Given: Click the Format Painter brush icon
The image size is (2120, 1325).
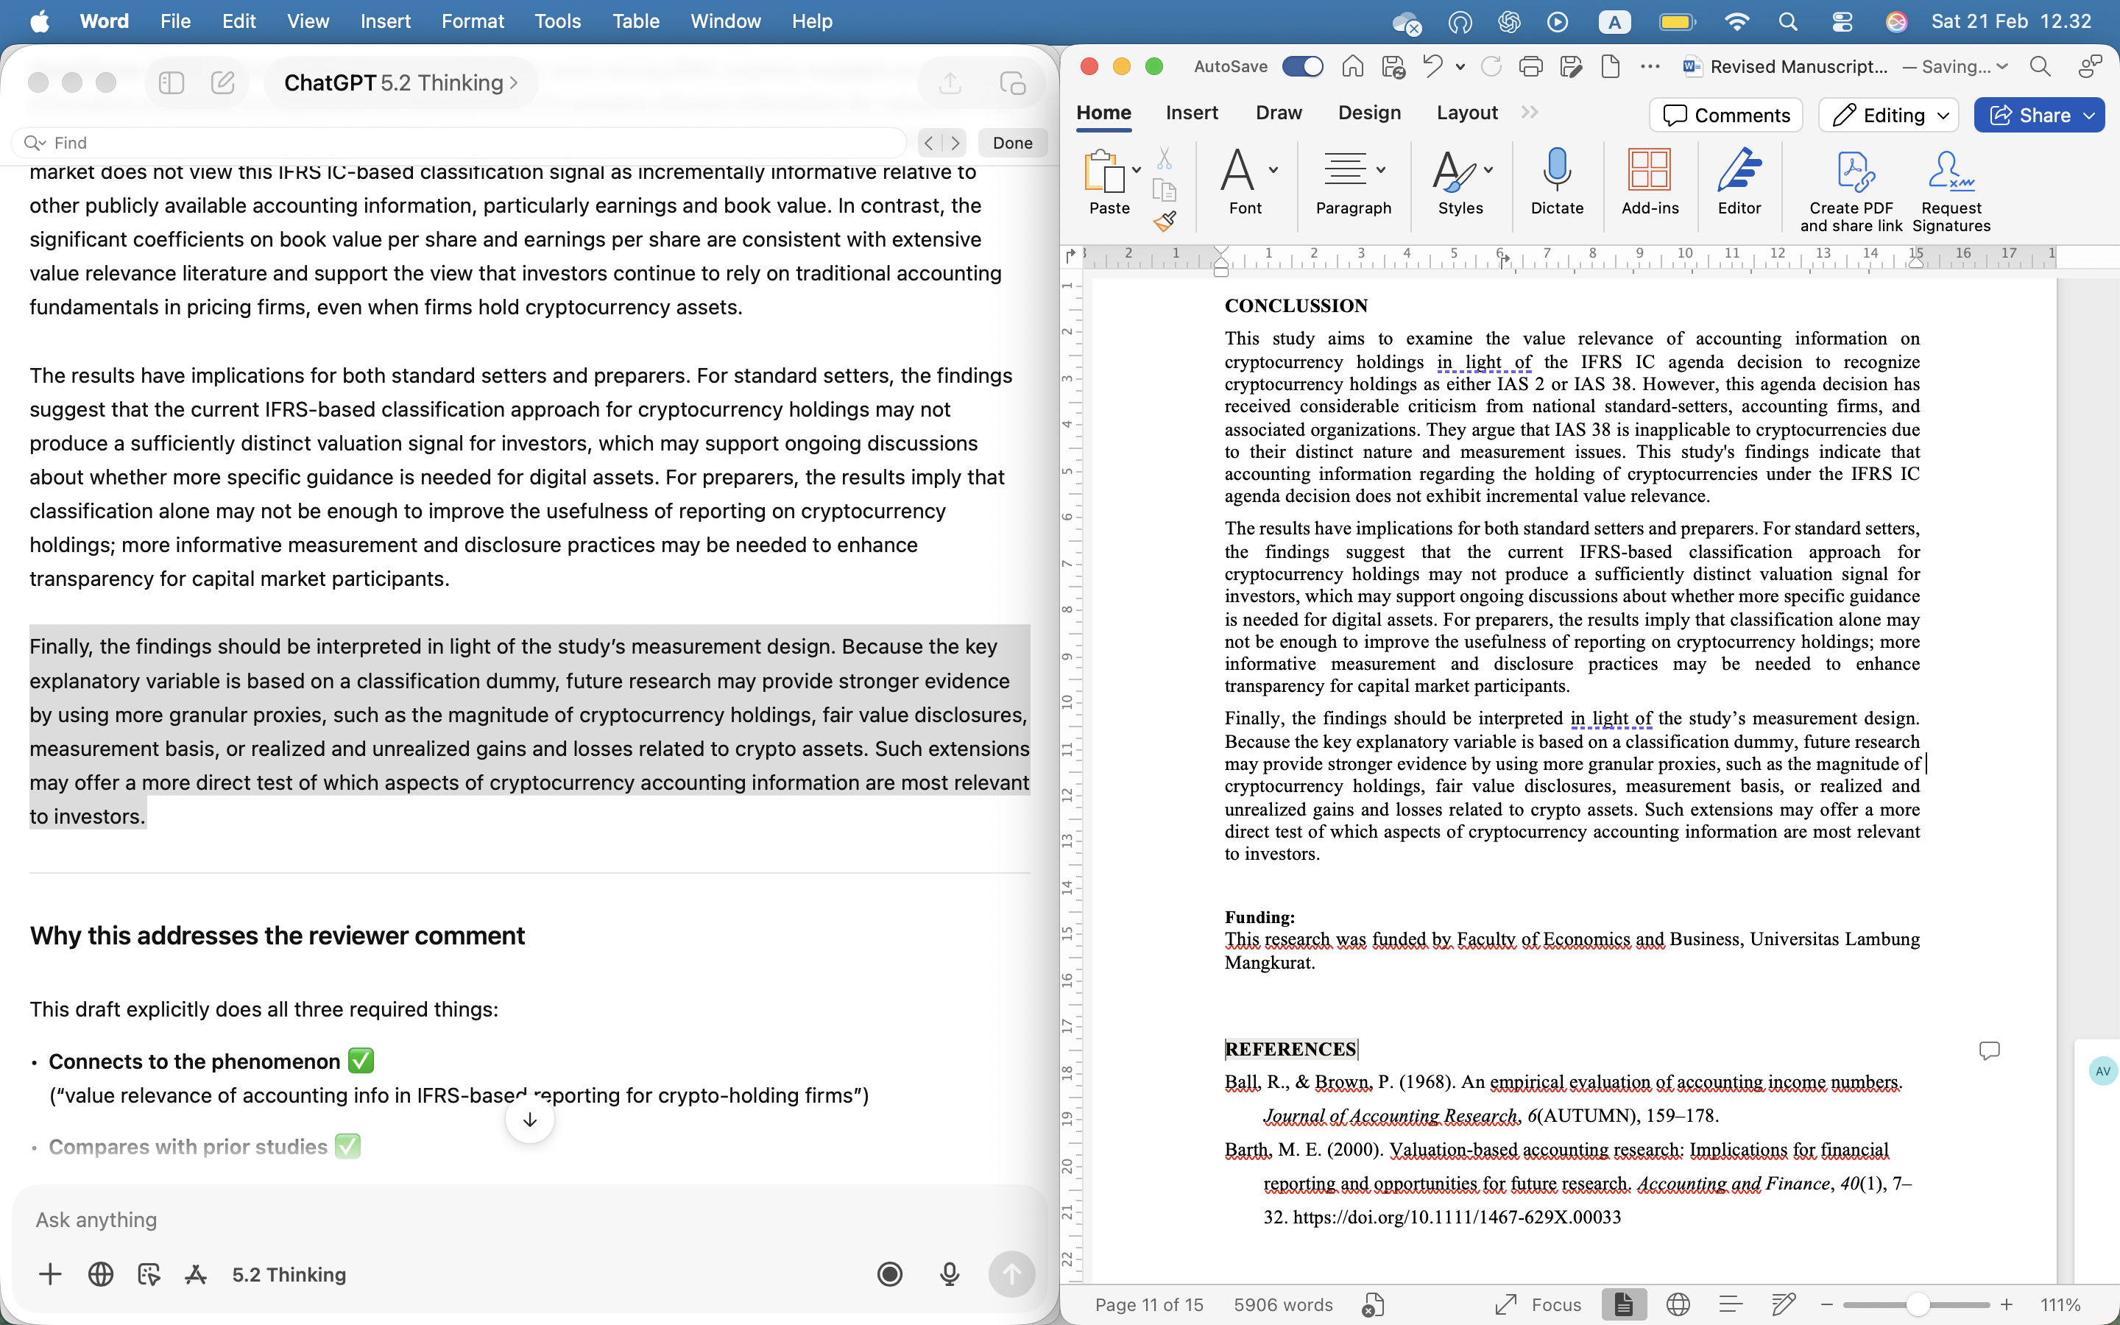Looking at the screenshot, I should coord(1165,222).
